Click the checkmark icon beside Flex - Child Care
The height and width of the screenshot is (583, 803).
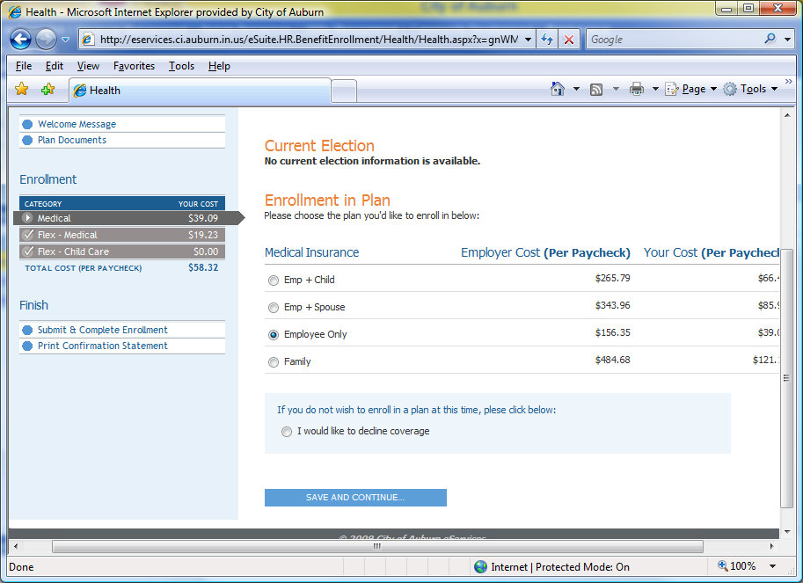point(28,251)
